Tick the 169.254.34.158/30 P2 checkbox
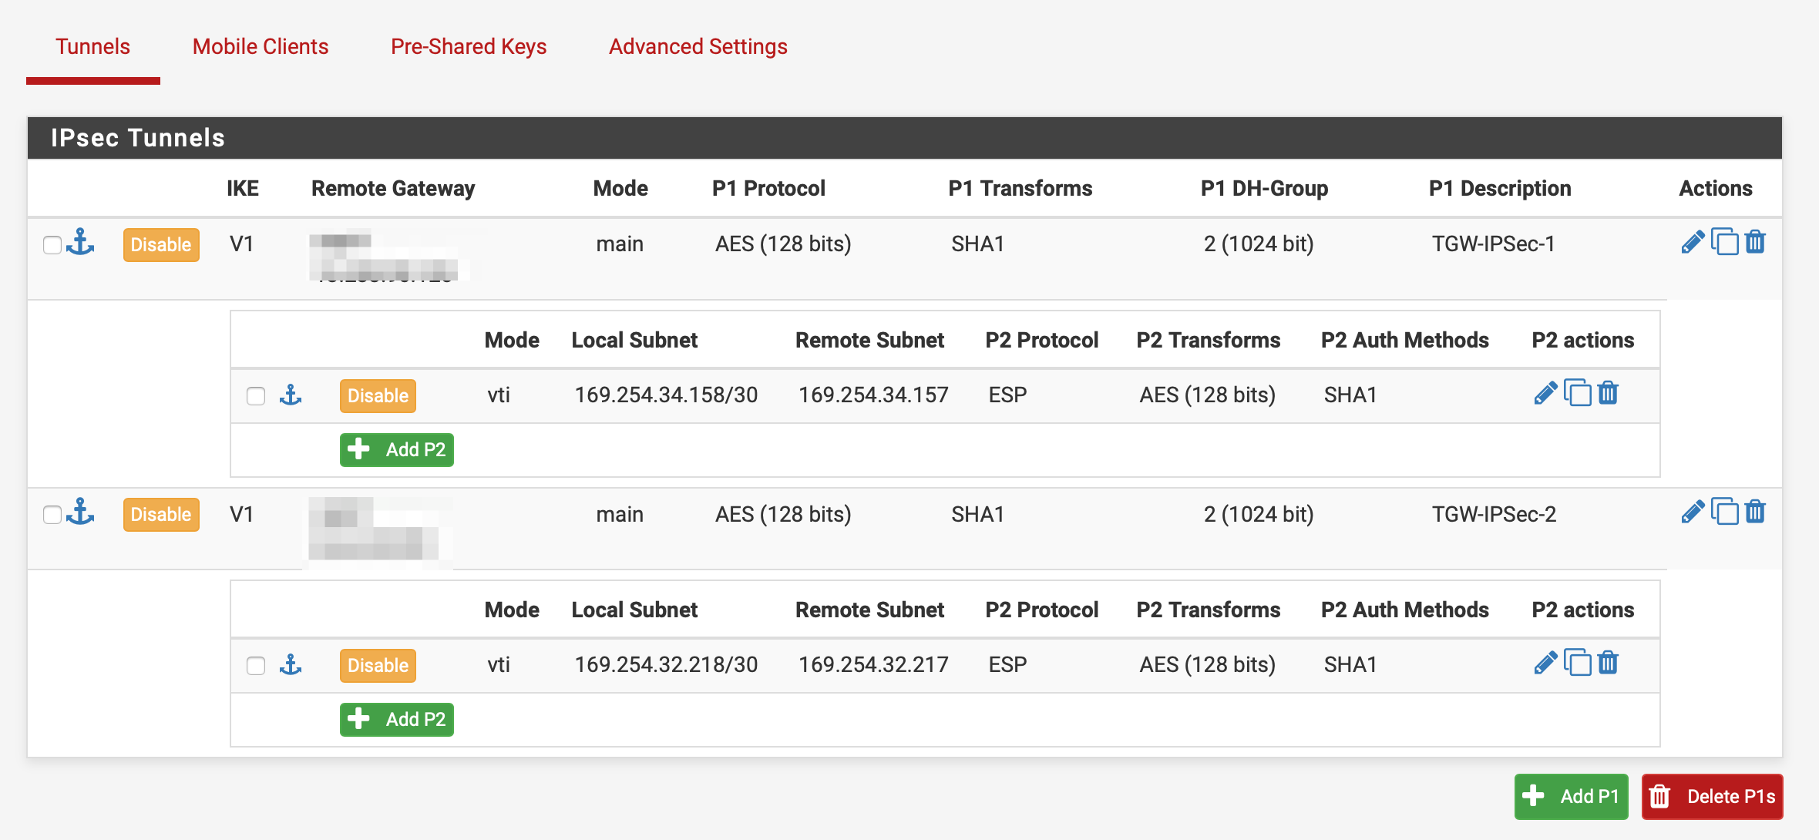Image resolution: width=1819 pixels, height=840 pixels. point(256,396)
